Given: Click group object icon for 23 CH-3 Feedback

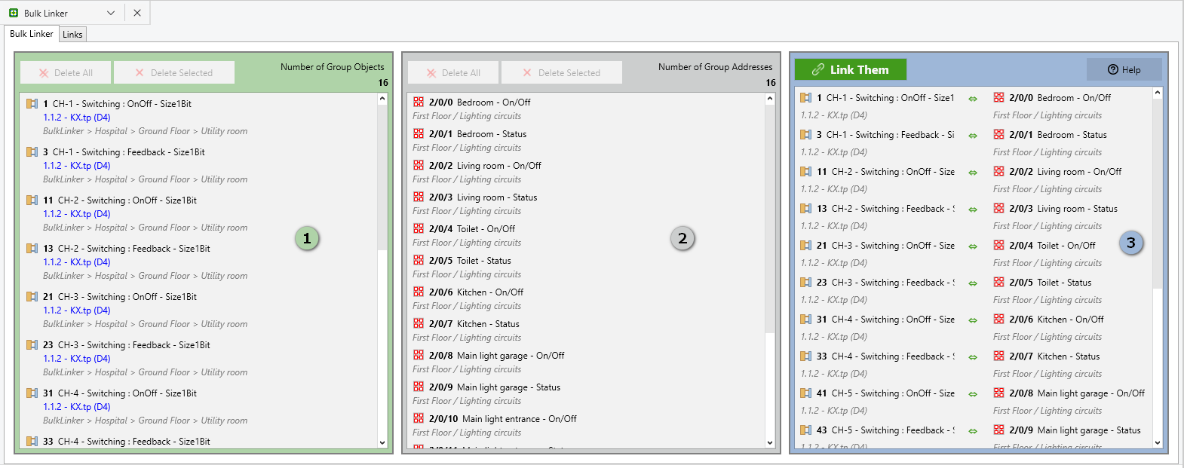Looking at the screenshot, I should tap(32, 345).
